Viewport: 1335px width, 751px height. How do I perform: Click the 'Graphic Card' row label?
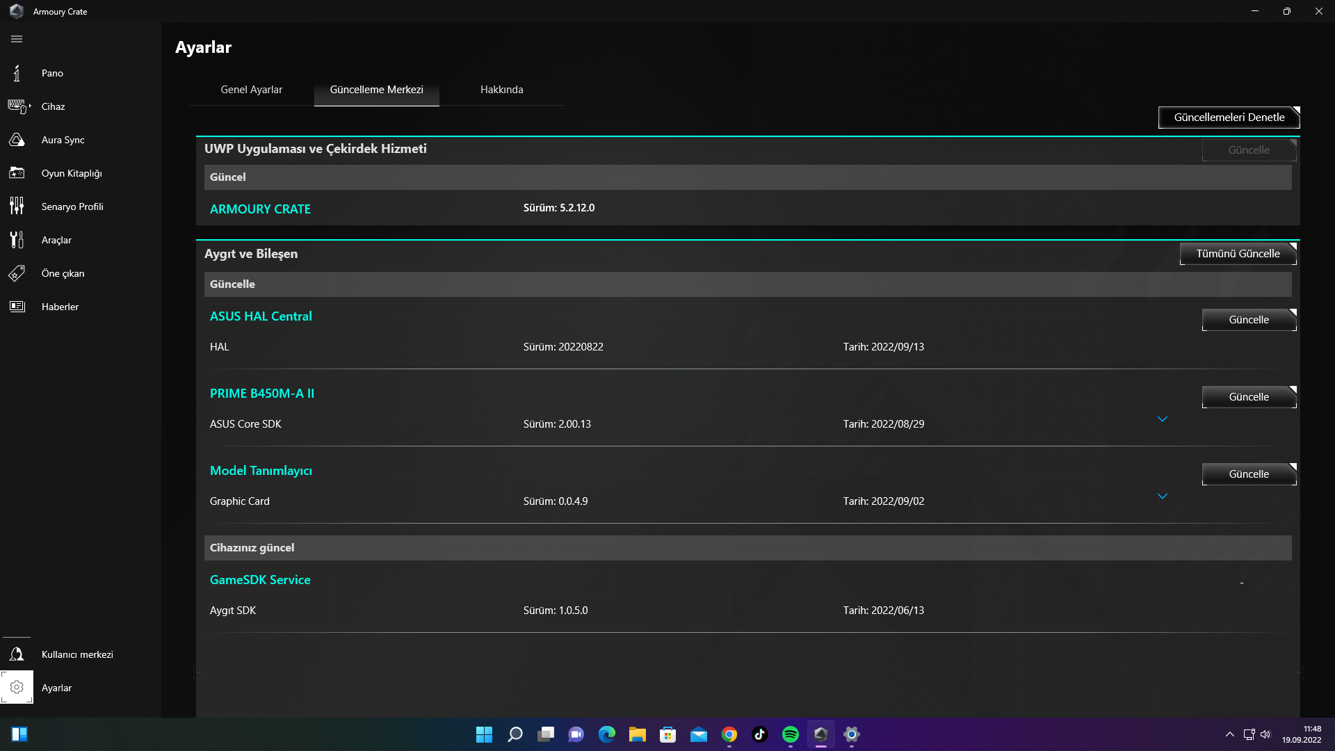point(239,501)
